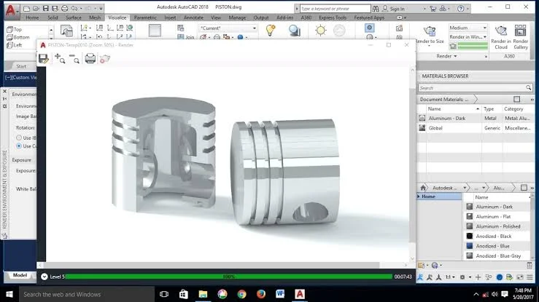Click the Model layout tab
Screen dimensions: 539x302
[20, 275]
